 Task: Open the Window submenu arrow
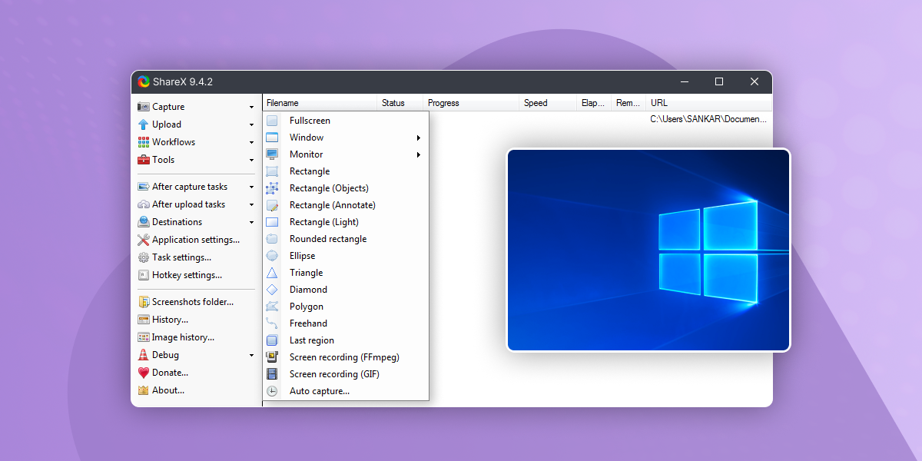tap(419, 138)
